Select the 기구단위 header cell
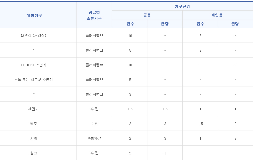The height and width of the screenshot is (162, 253). pyautogui.click(x=182, y=6)
